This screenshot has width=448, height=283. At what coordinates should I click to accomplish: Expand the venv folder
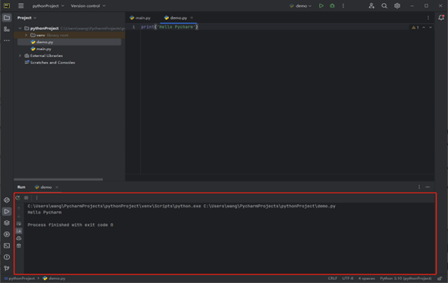[x=26, y=35]
